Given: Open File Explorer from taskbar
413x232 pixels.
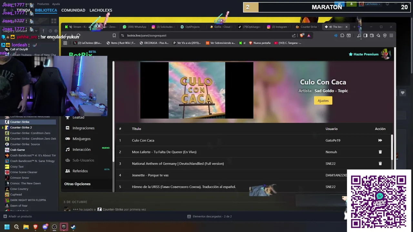Looking at the screenshot, I should pyautogui.click(x=26, y=227).
